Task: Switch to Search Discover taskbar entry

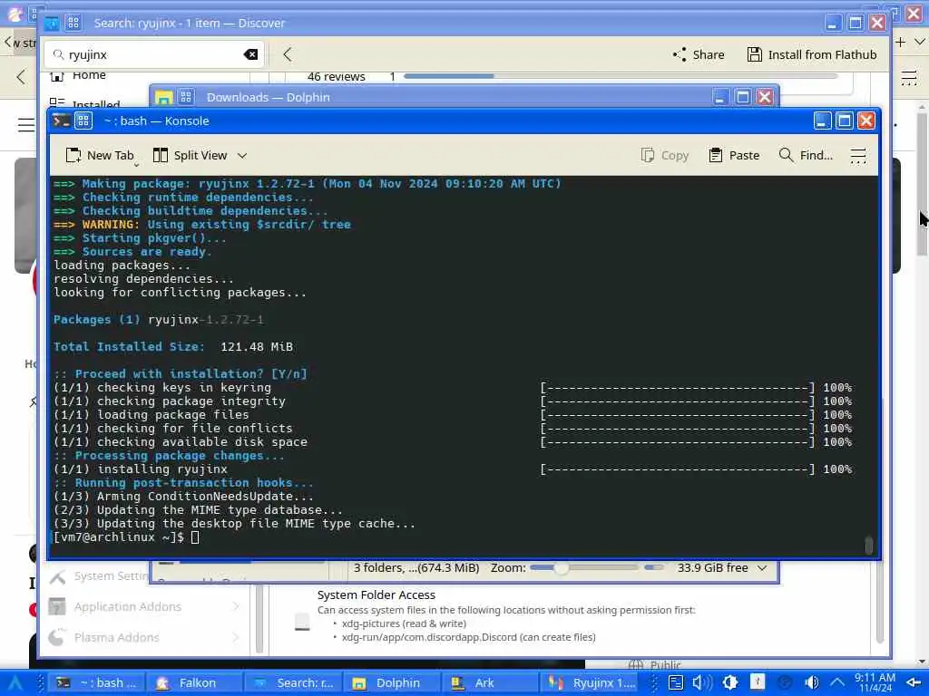Action: pyautogui.click(x=293, y=683)
